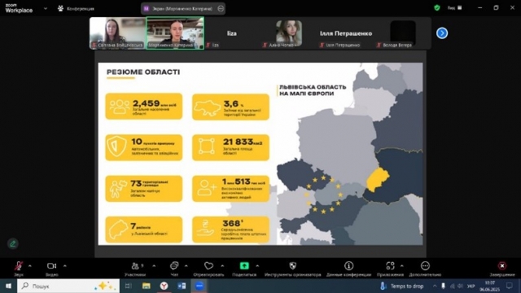Screen dimensions: 521x293
Task: Open the host tools shield icon
Action: [x=293, y=266]
